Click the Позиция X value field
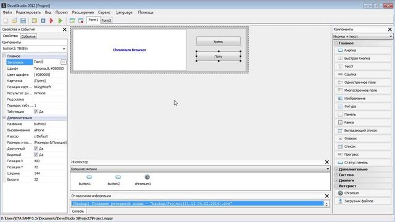Screen dimensions: 395x222 coord(50,161)
